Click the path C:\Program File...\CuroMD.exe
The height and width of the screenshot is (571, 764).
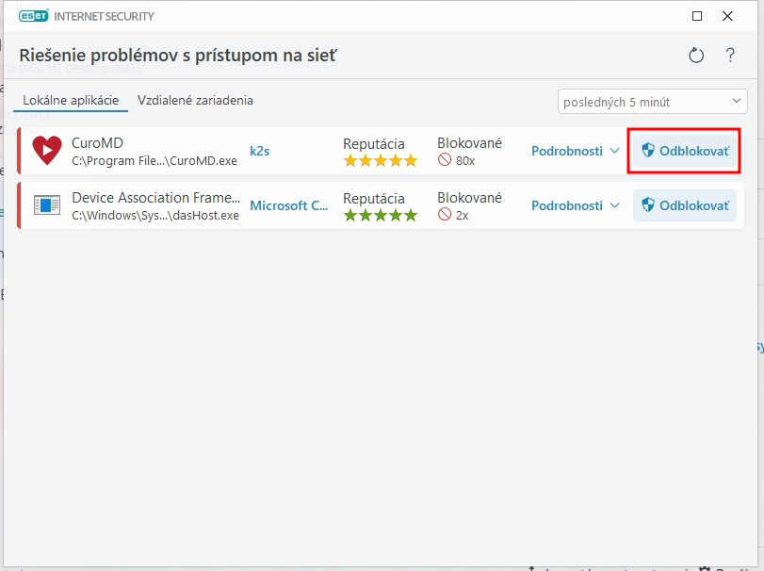coord(154,161)
